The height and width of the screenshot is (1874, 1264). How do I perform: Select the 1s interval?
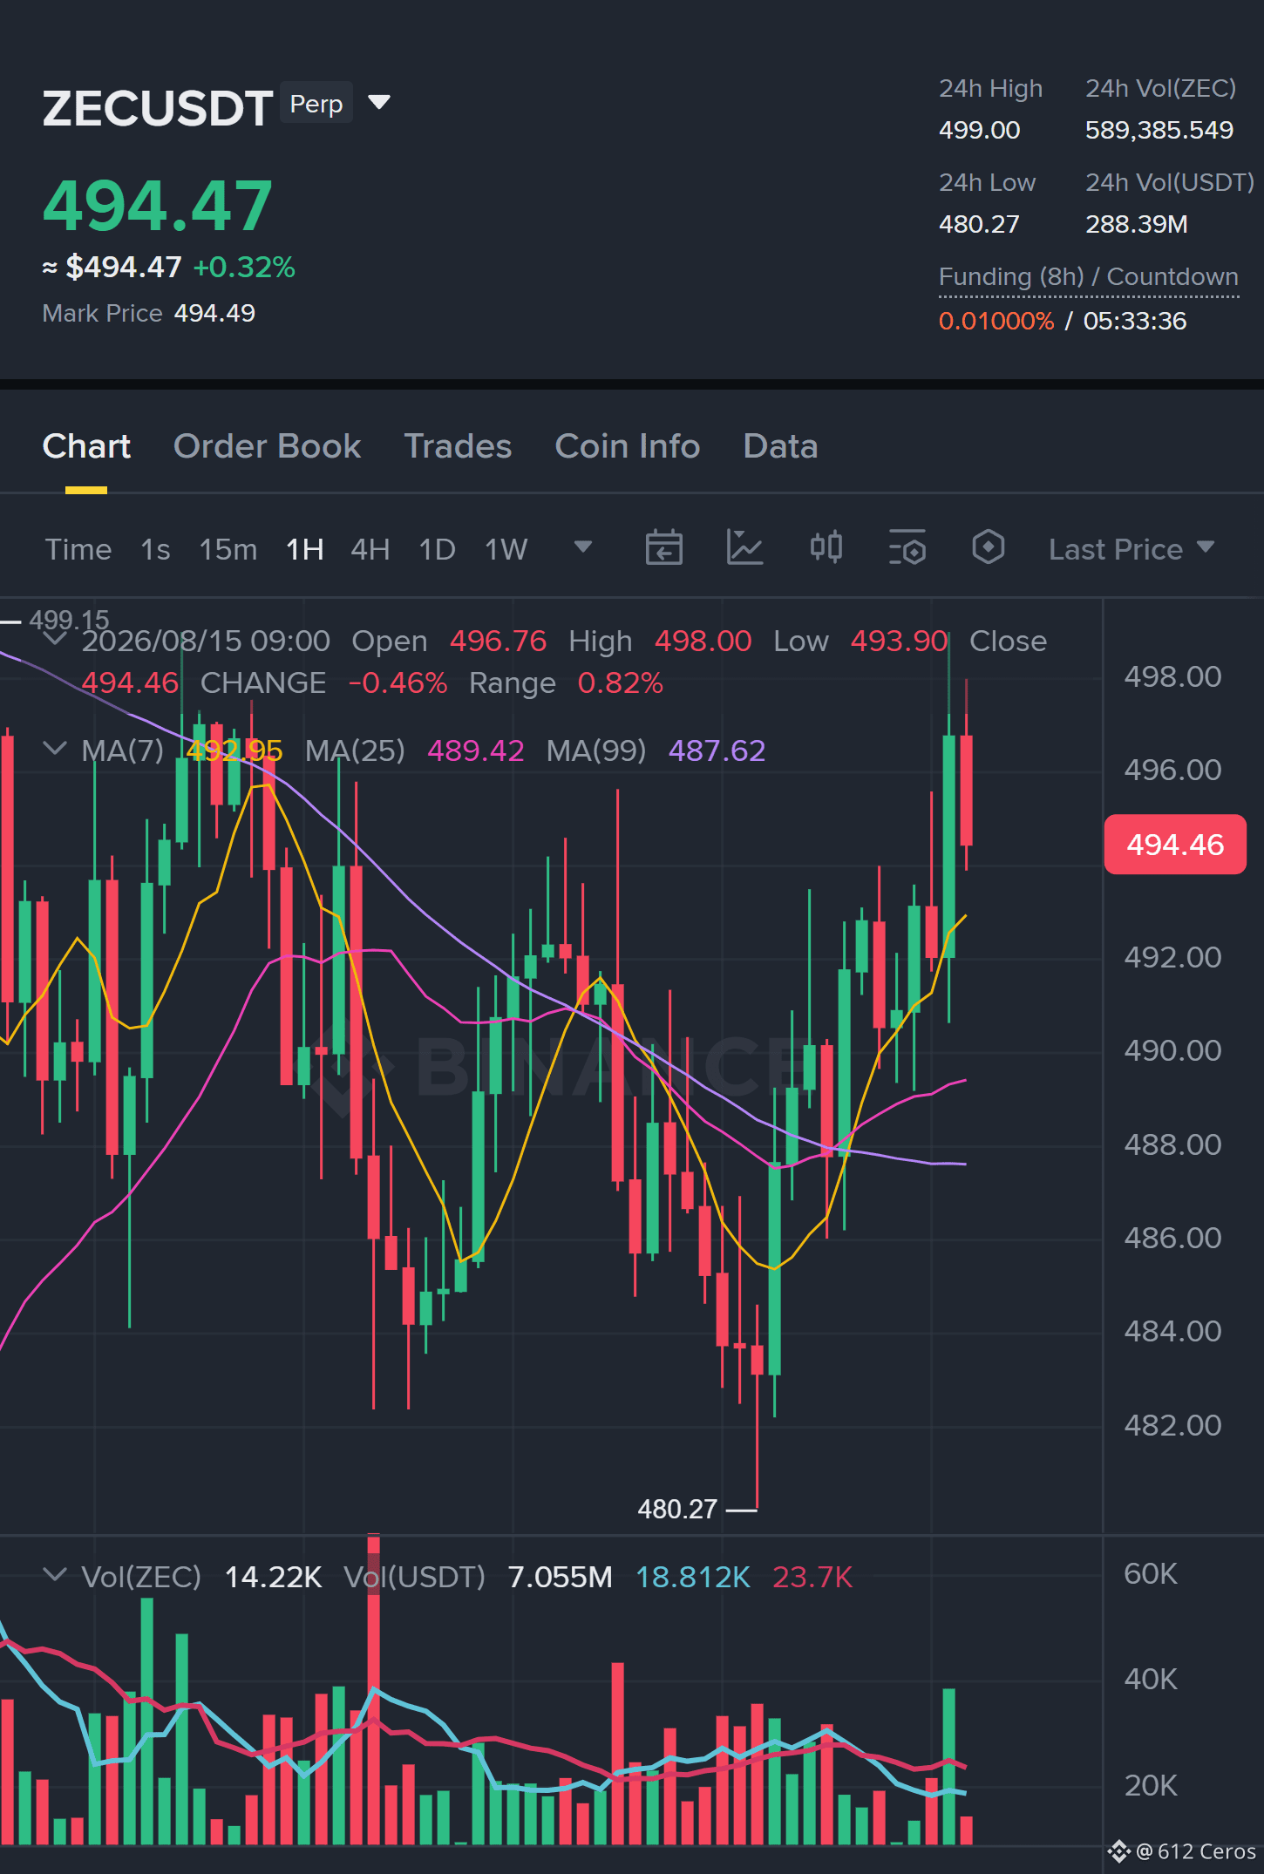coord(155,549)
